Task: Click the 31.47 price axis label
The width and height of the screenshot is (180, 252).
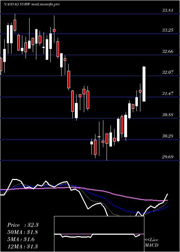Action: coord(168,93)
